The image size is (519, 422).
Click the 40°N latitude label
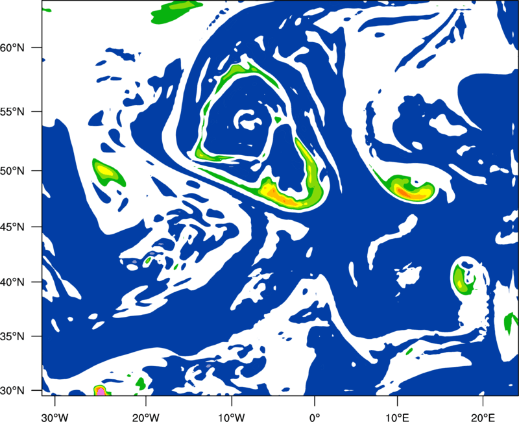(x=12, y=282)
